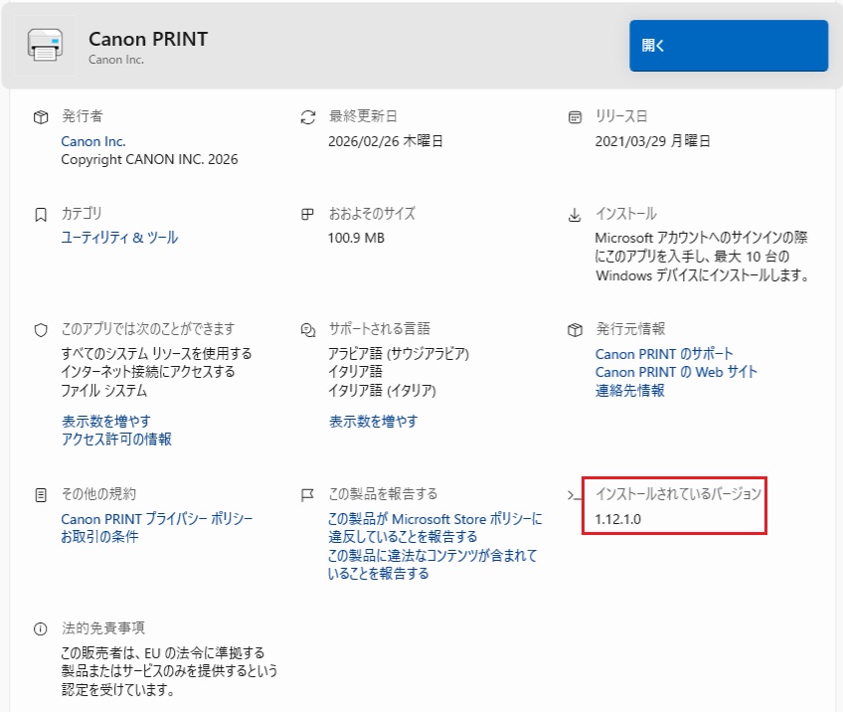Click the 発行者 package icon
Viewport: 843px width, 712px height.
41,117
